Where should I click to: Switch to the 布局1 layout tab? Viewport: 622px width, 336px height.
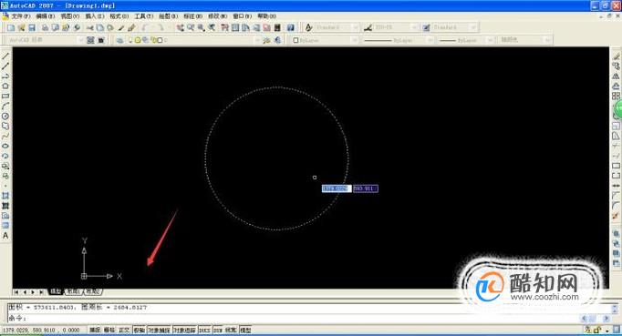click(x=73, y=291)
